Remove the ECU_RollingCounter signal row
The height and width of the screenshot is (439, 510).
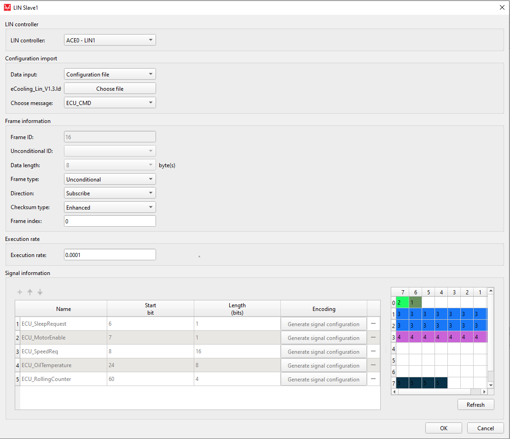[373, 379]
